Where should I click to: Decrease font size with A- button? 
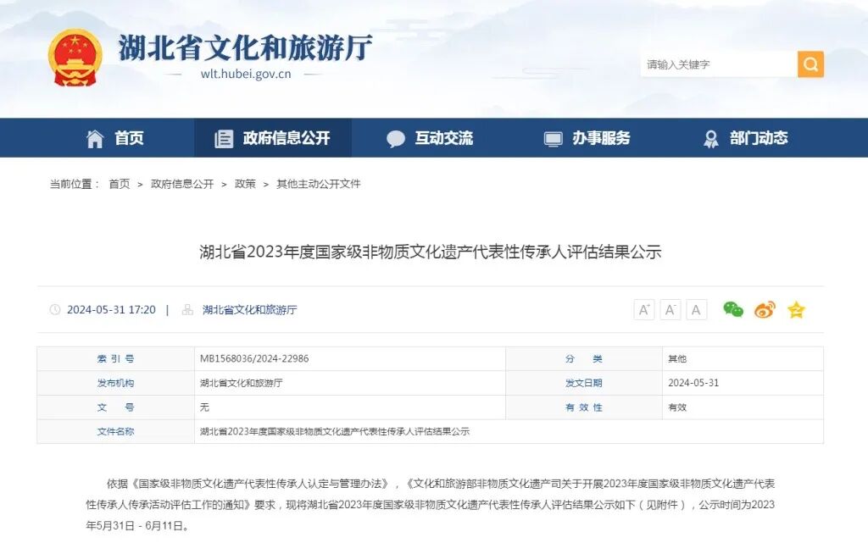pos(670,310)
